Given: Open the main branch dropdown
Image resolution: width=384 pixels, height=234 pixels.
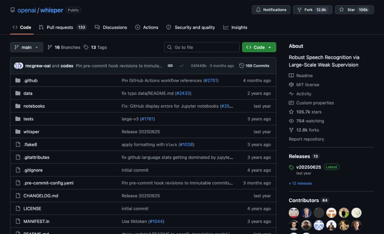Looking at the screenshot, I should [x=27, y=47].
